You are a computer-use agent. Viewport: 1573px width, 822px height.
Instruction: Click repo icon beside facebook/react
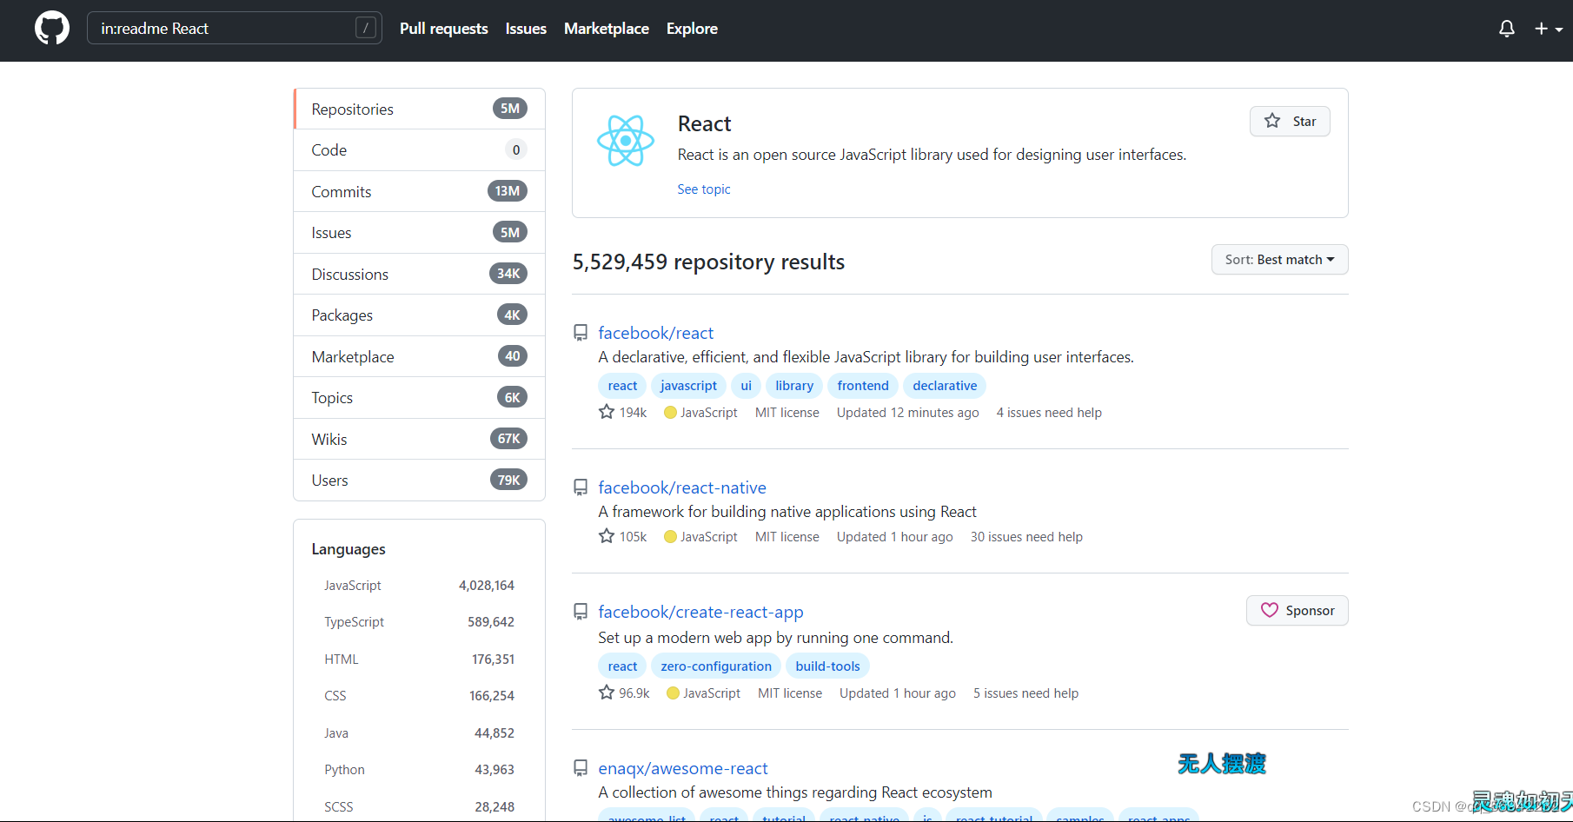coord(581,333)
